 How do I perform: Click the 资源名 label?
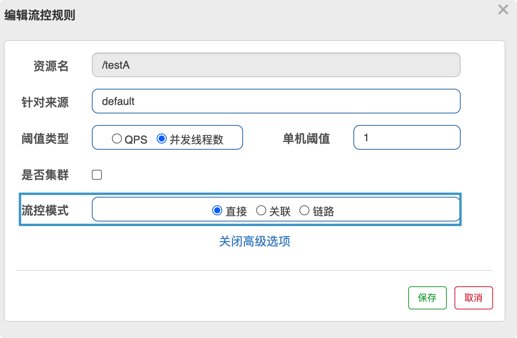tap(51, 66)
